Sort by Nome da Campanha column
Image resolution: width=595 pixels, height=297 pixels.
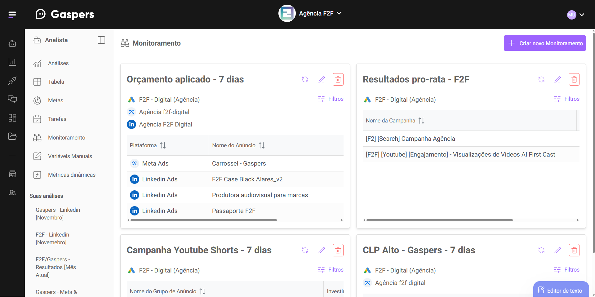(421, 121)
